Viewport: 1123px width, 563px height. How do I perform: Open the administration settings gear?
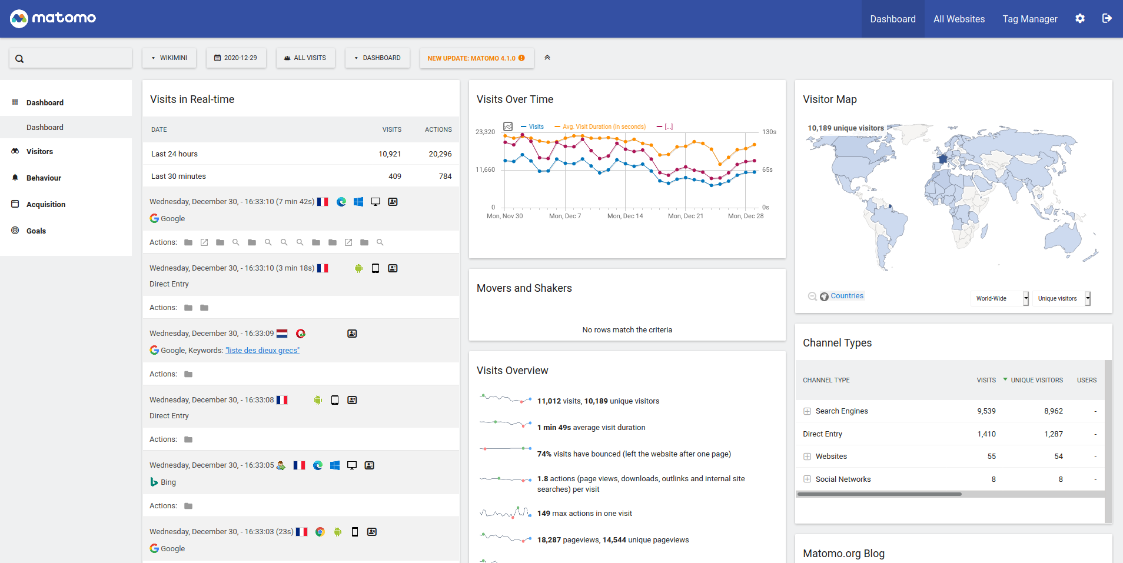pos(1079,19)
